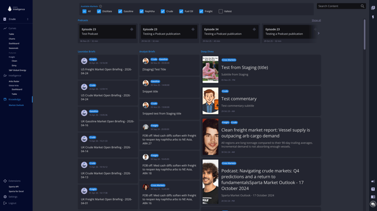Click author avatar on Snippet title brief

tap(146, 83)
